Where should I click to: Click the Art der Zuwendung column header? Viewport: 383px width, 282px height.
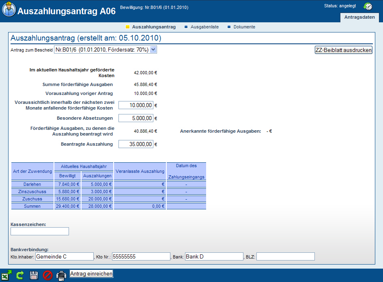click(32, 171)
